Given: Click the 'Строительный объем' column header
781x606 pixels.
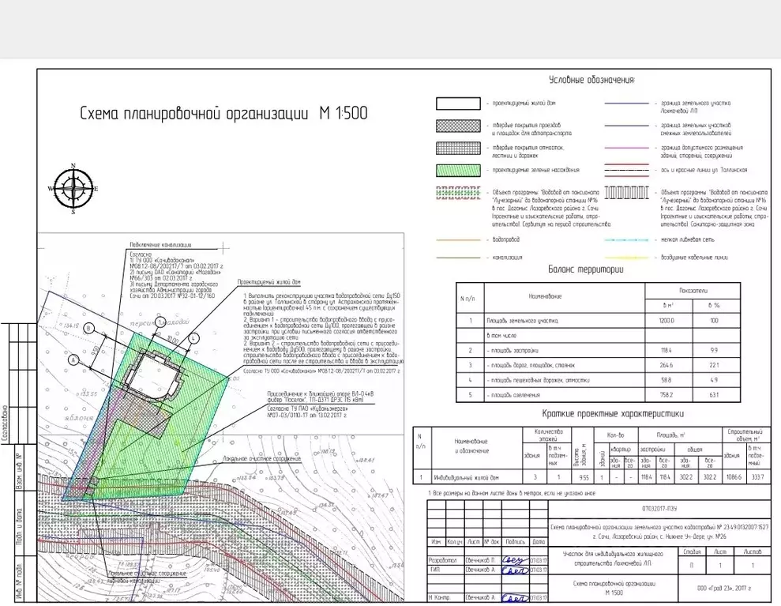Looking at the screenshot, I should click(745, 435).
